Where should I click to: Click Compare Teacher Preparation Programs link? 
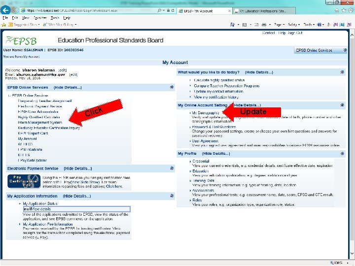(x=227, y=86)
